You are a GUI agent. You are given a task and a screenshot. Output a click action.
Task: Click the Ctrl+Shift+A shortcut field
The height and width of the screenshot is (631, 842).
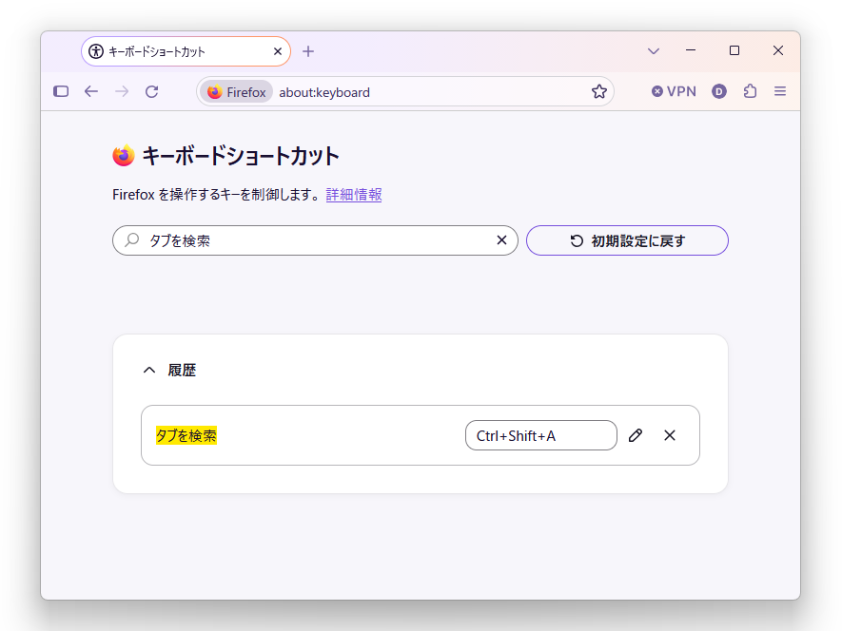(x=541, y=435)
